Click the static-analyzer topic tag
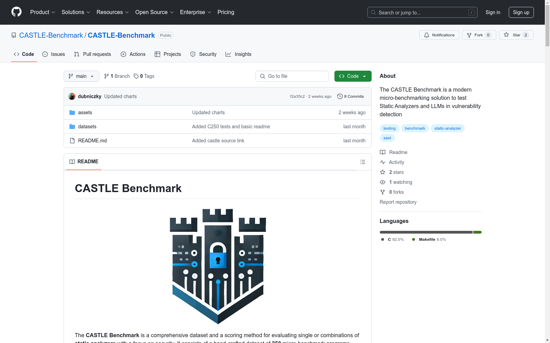Image resolution: width=550 pixels, height=343 pixels. click(448, 128)
